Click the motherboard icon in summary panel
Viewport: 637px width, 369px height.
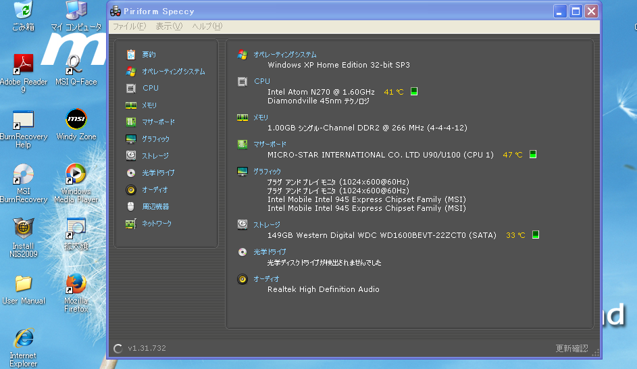243,144
